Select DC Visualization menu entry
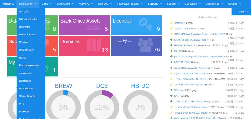Viewport: 251px width, 119px height. (x=28, y=19)
